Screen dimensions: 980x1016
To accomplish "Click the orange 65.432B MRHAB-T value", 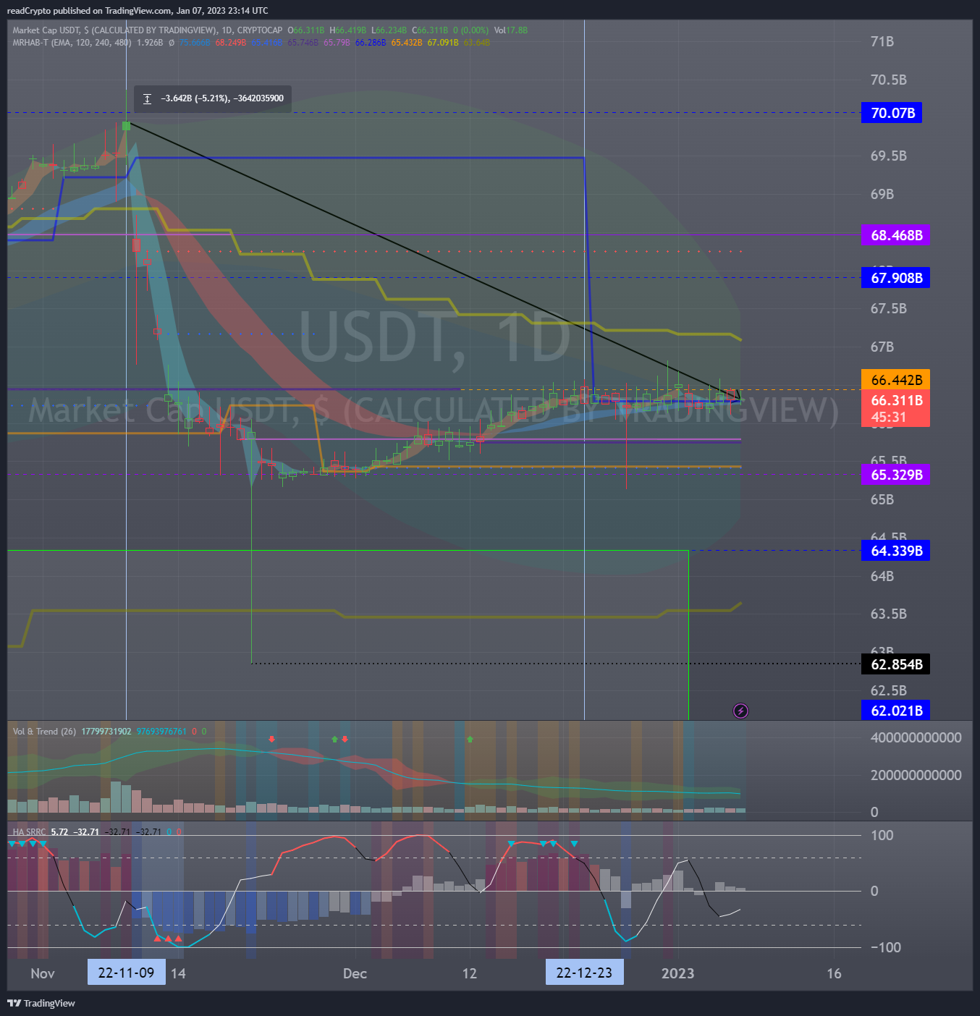I will [407, 43].
